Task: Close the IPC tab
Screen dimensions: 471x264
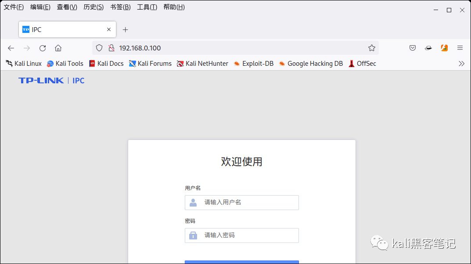Action: [x=109, y=29]
